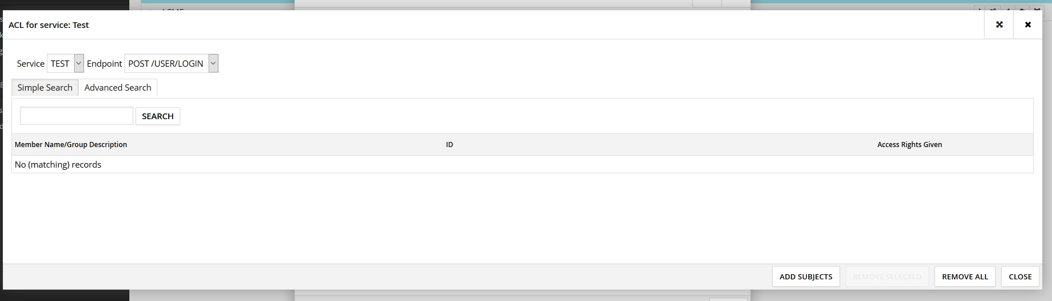Click the dialog title ACL for service: Test

(x=48, y=25)
